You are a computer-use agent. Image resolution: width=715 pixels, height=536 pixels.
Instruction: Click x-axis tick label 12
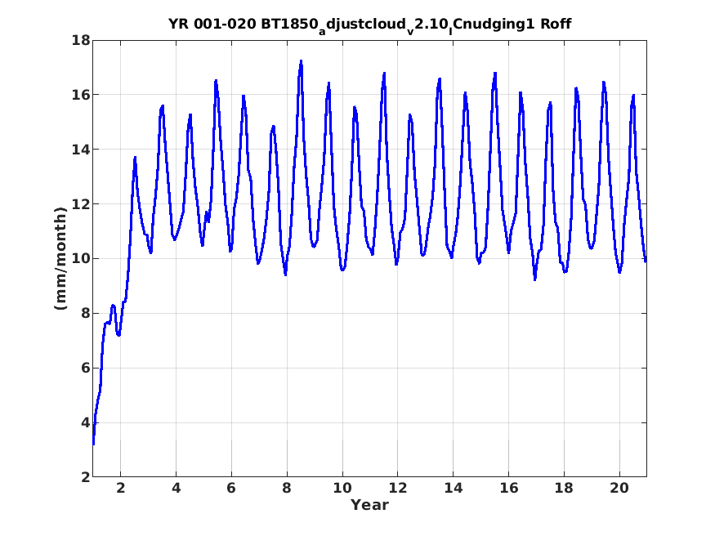(x=397, y=488)
